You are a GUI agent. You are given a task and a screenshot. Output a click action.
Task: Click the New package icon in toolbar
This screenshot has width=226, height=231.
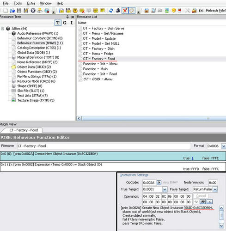pyautogui.click(x=6, y=11)
